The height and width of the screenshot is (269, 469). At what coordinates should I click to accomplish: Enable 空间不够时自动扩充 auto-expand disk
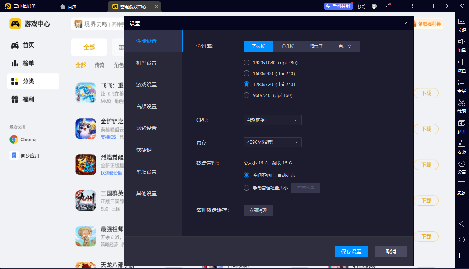tap(246, 175)
